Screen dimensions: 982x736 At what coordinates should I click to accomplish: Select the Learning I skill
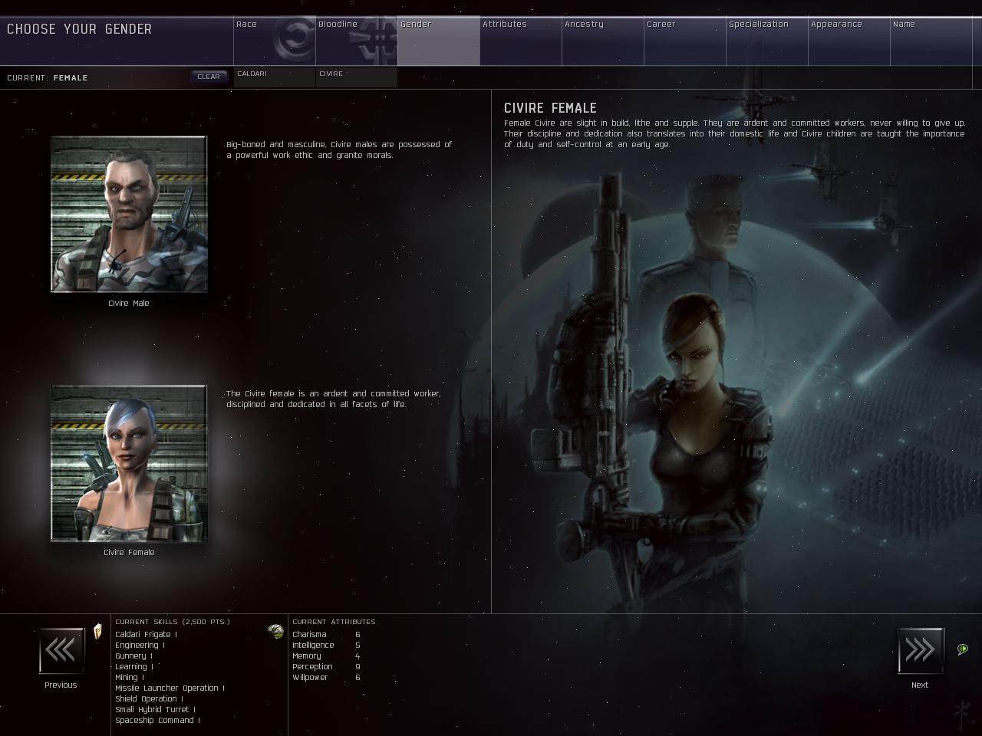point(133,666)
